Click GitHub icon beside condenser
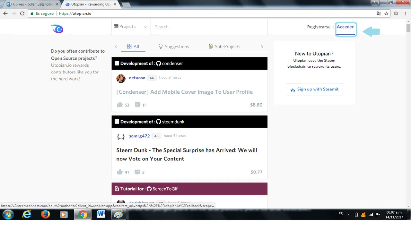The height and width of the screenshot is (231, 411). (x=158, y=64)
